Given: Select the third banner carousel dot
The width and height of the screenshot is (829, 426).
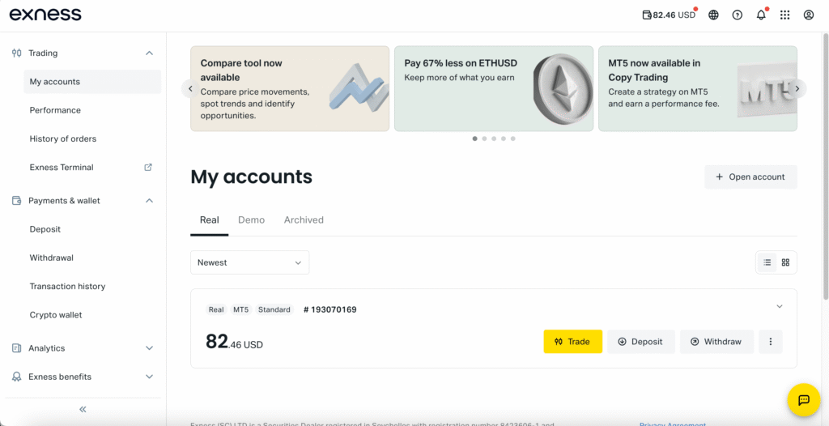Looking at the screenshot, I should click(x=494, y=138).
